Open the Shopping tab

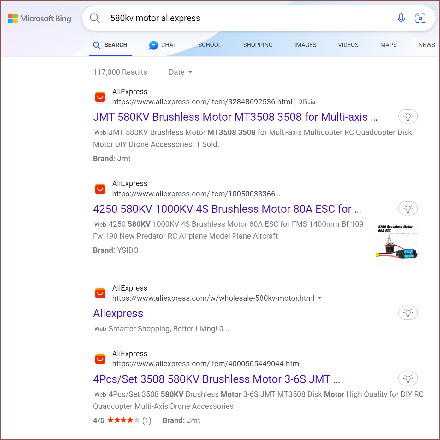[x=258, y=45]
